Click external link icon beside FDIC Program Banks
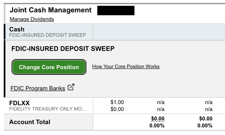225x135 pixels. (x=71, y=87)
